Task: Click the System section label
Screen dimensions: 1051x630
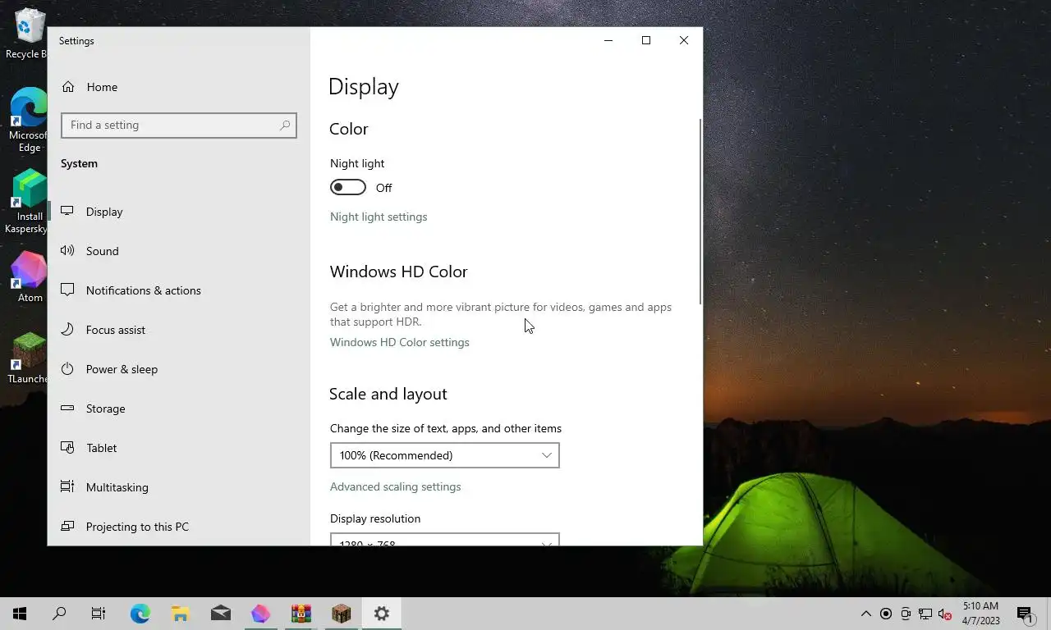Action: click(x=79, y=164)
